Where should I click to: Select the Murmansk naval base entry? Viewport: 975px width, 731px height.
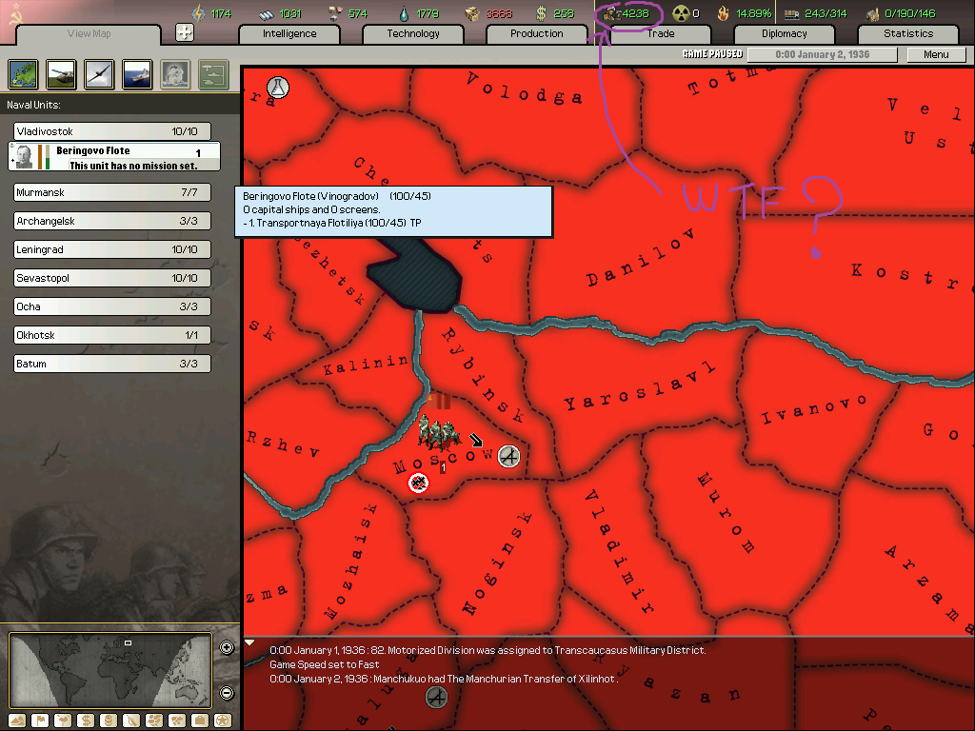[x=112, y=192]
